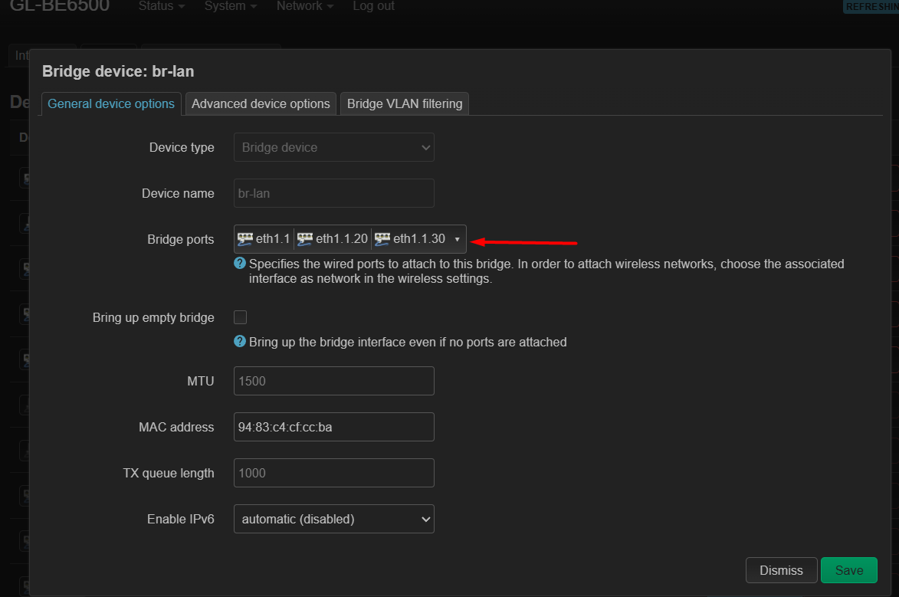Open the Network menu
The image size is (899, 597).
click(304, 6)
